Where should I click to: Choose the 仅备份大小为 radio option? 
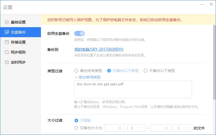(88, 128)
